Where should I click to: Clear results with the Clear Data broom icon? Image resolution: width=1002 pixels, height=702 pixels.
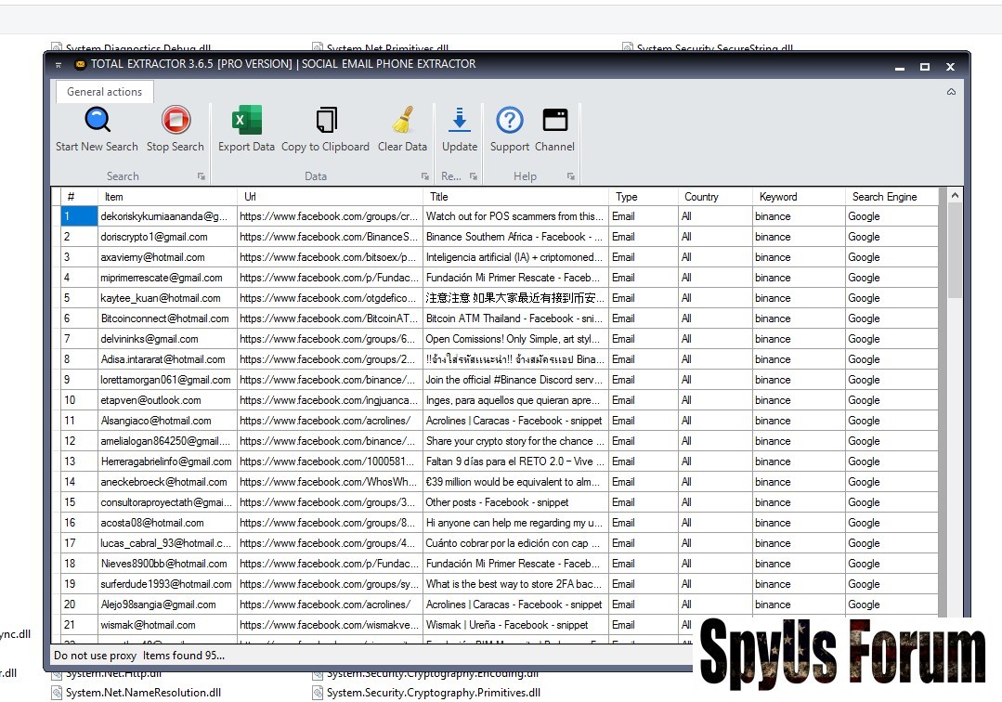tap(402, 121)
